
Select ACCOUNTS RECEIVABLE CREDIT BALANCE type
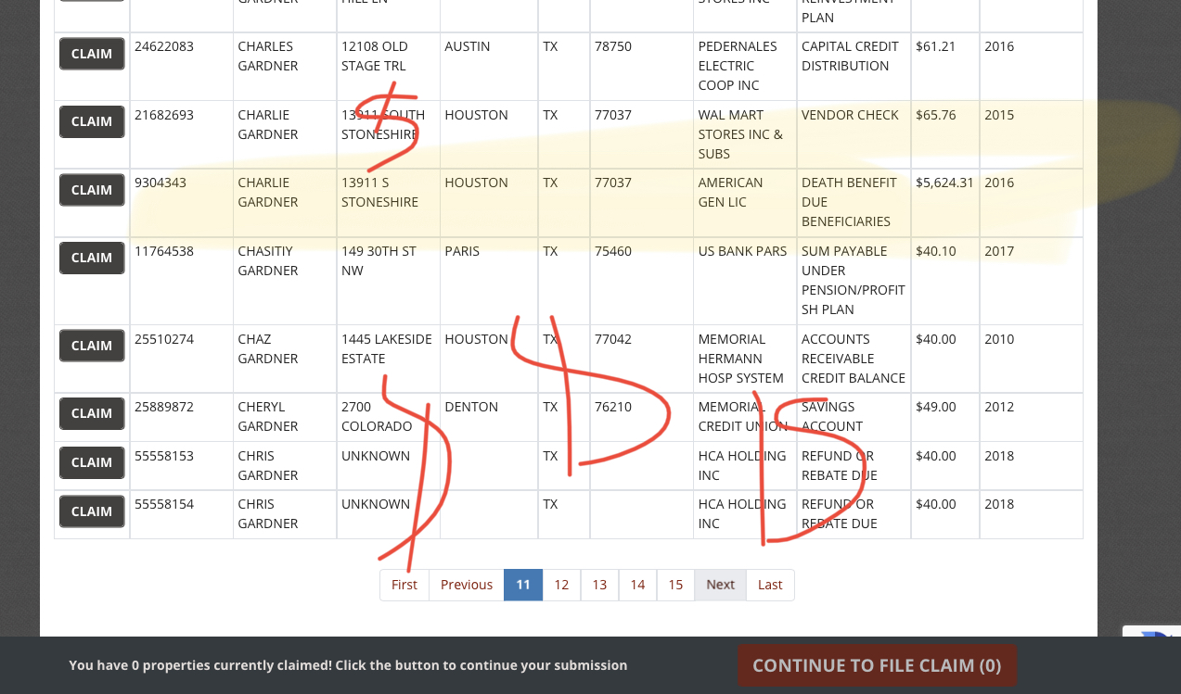click(854, 359)
